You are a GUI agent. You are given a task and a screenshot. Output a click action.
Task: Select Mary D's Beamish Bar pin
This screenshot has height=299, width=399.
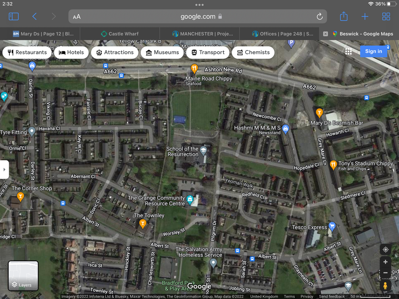click(x=319, y=113)
